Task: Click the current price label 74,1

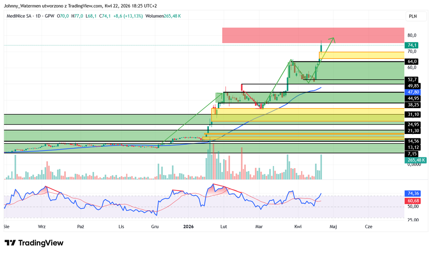Action: (412, 45)
